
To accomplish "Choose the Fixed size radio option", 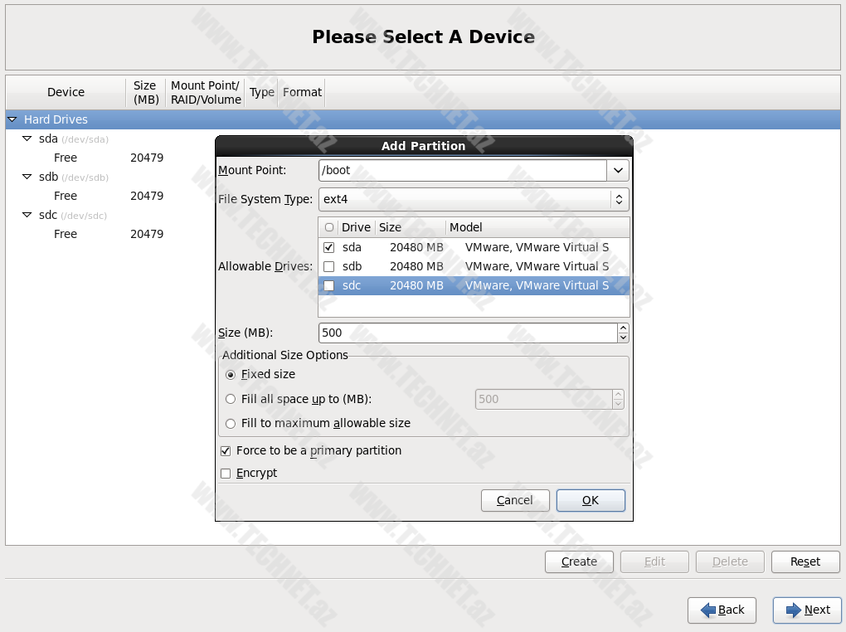I will tap(231, 374).
